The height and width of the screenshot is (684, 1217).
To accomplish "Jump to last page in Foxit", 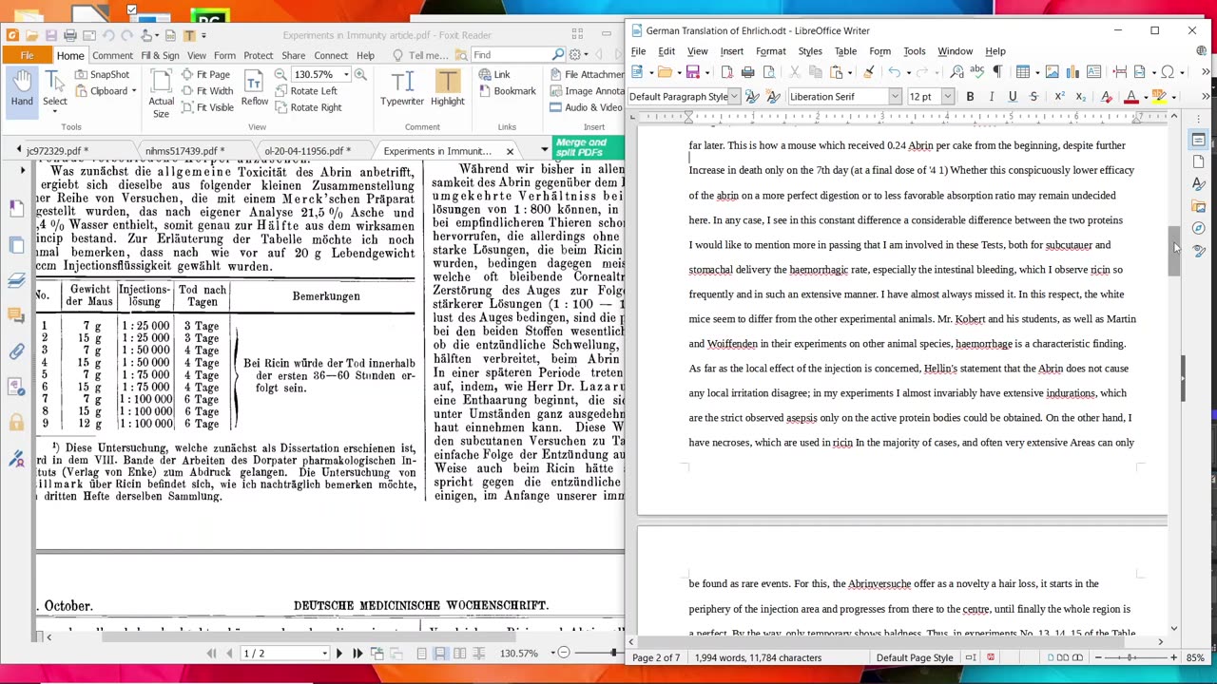I will tap(357, 654).
